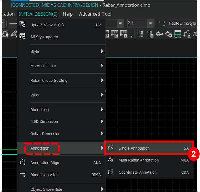Click rebar marker with gear settings icon
Image resolution: width=200 pixels, height=192 pixels.
coord(169,34)
